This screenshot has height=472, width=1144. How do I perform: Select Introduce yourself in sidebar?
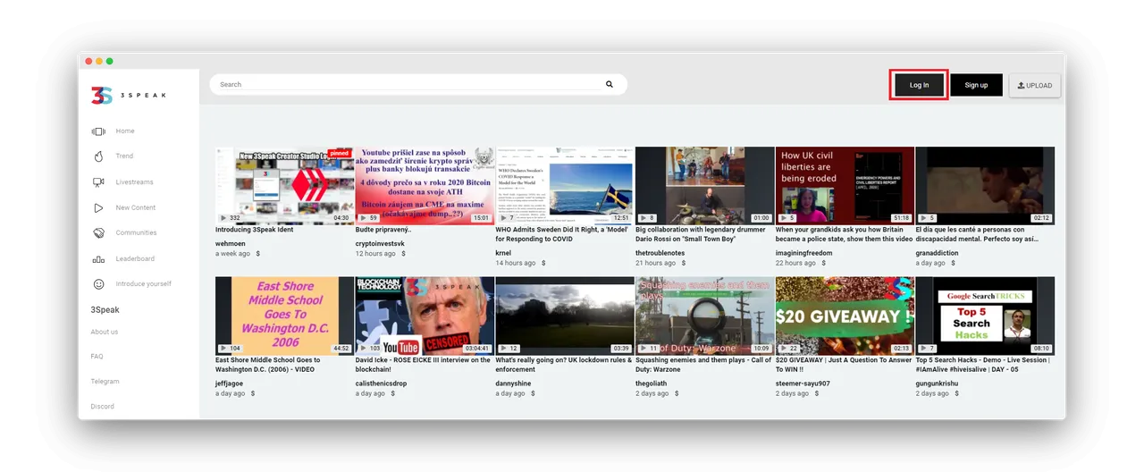click(x=143, y=284)
